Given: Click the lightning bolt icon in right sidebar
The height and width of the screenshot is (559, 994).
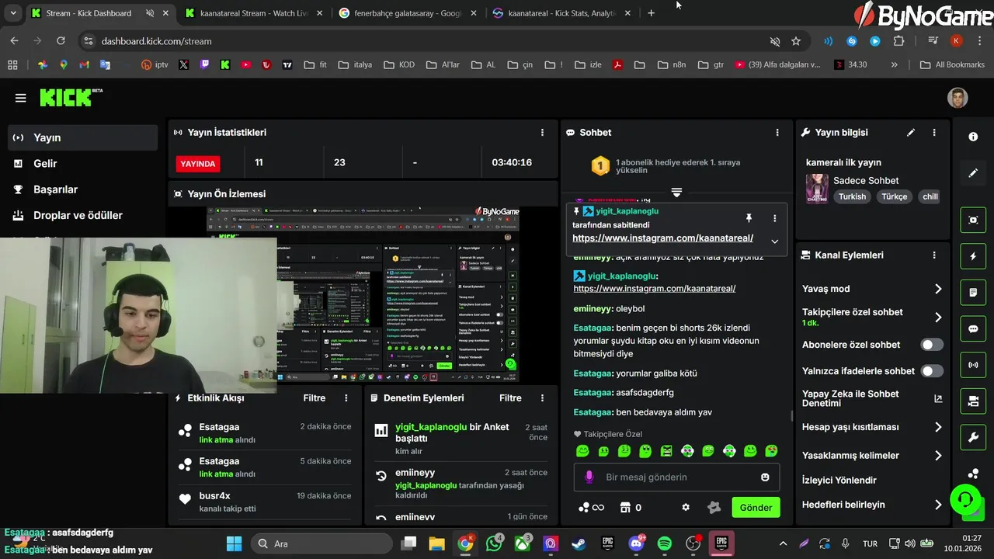Looking at the screenshot, I should tap(973, 256).
